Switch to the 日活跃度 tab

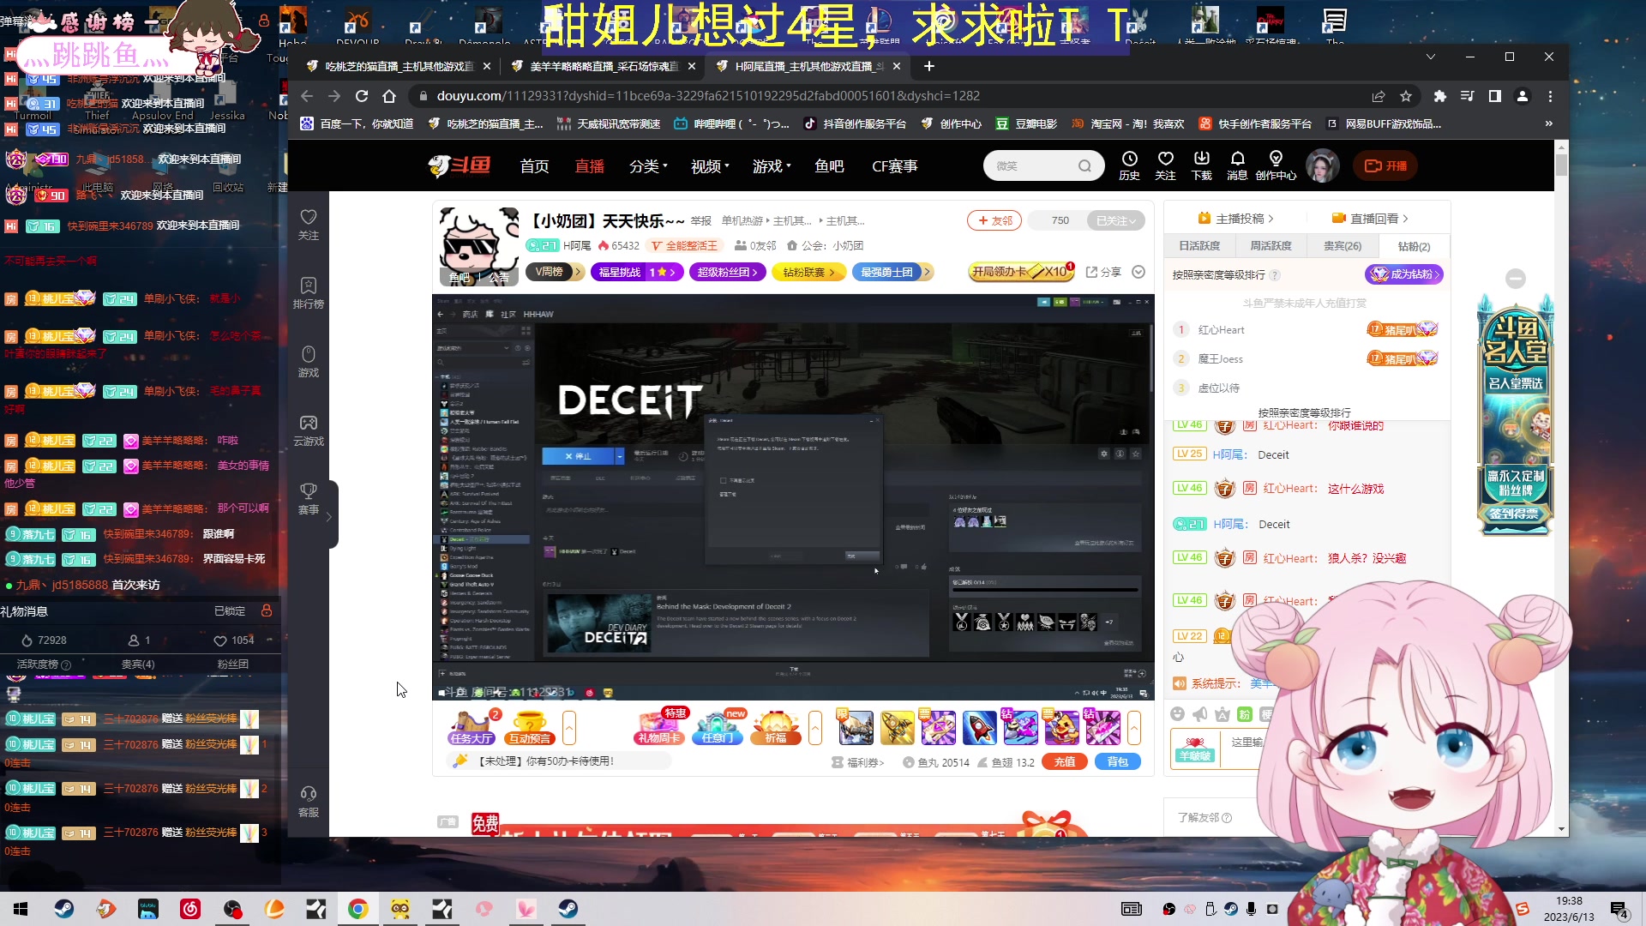point(1199,246)
